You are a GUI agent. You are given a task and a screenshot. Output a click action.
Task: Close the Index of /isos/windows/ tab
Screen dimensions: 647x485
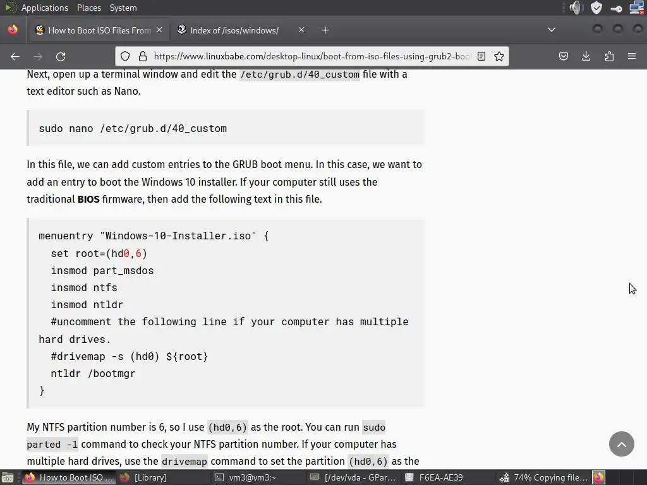(301, 30)
